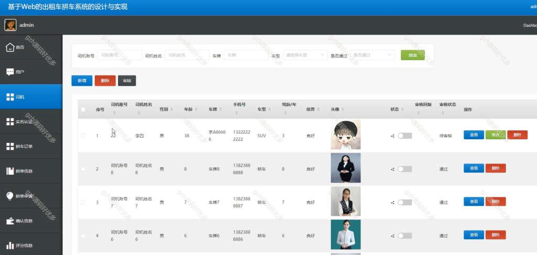Expand the 是否通过 dropdown
Viewport: 537px width, 255px height.
[x=373, y=55]
